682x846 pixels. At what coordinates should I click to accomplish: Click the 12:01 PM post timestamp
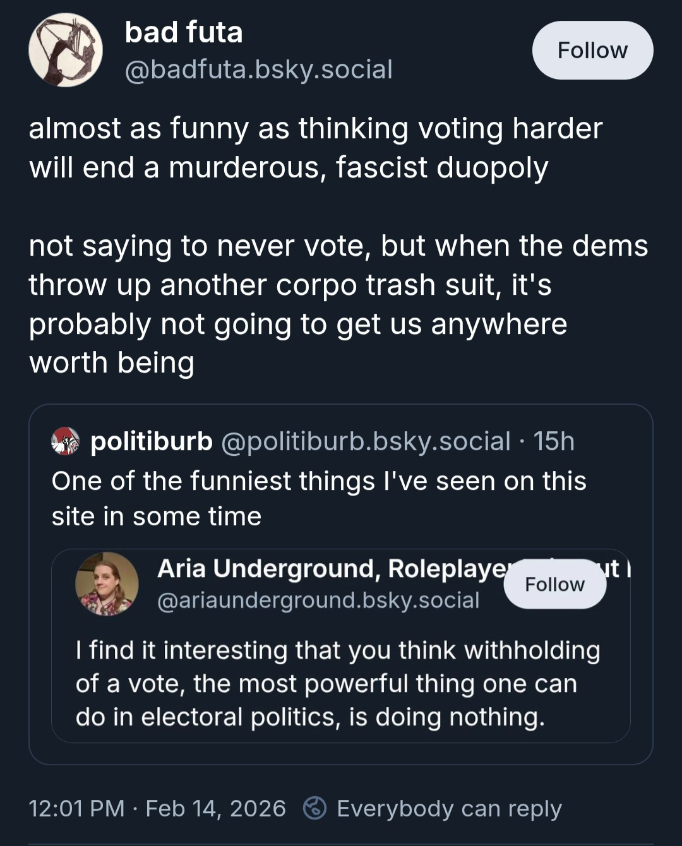click(76, 808)
